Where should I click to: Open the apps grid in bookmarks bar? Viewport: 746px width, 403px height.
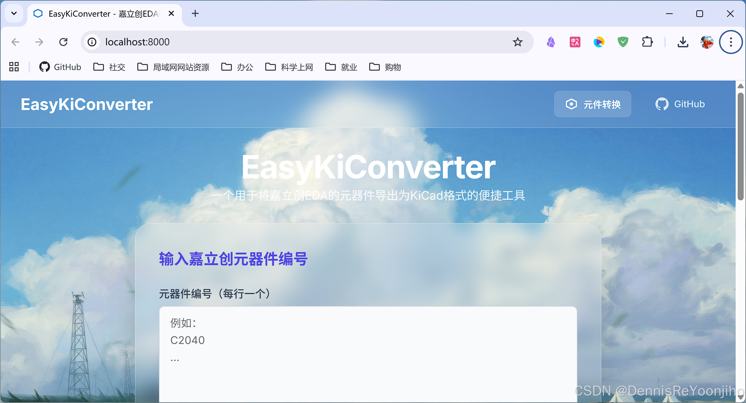[x=14, y=67]
